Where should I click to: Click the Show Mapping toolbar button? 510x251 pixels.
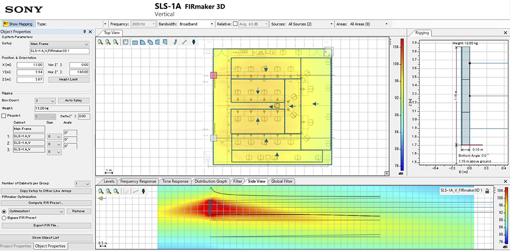17,24
